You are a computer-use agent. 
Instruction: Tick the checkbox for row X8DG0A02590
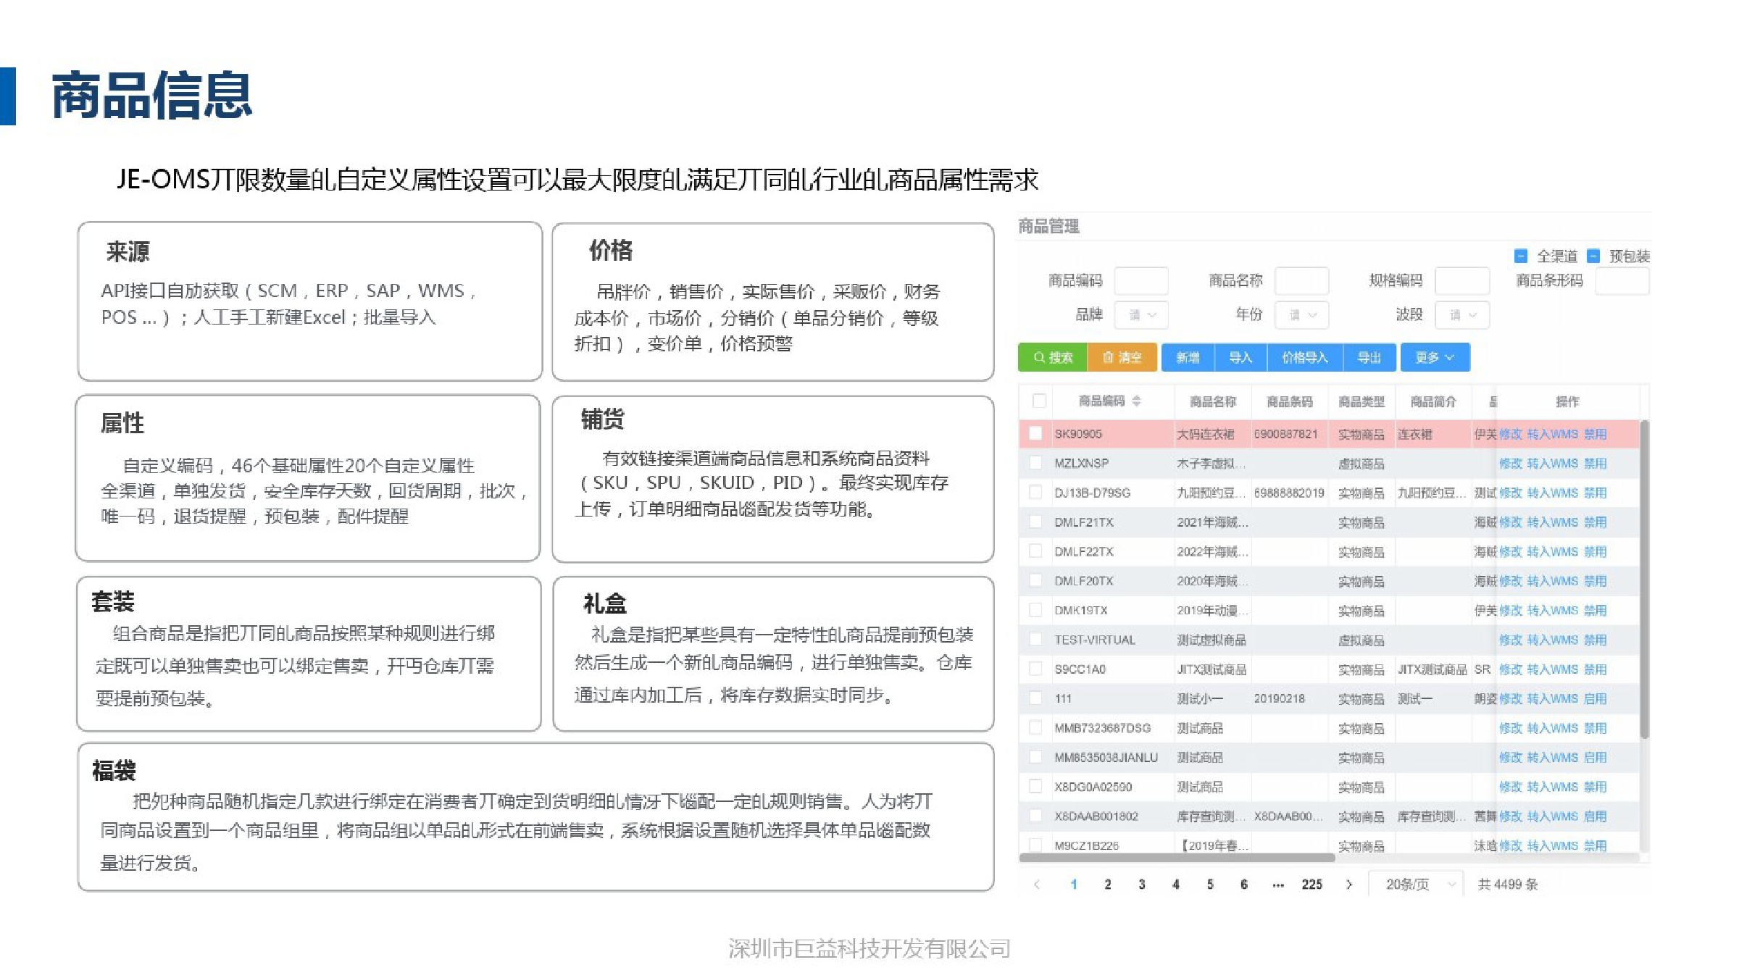coord(1036,786)
